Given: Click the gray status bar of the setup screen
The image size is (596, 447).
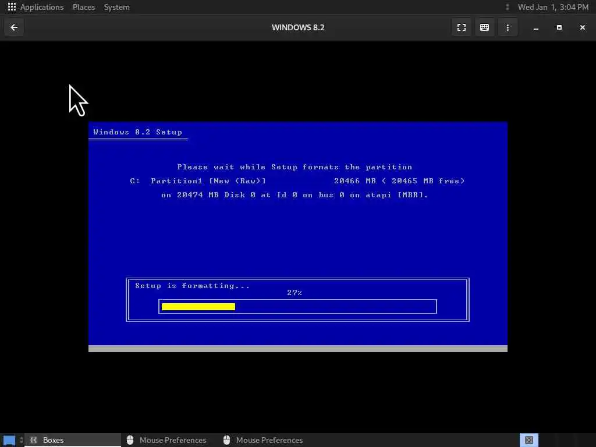Looking at the screenshot, I should tap(298, 349).
